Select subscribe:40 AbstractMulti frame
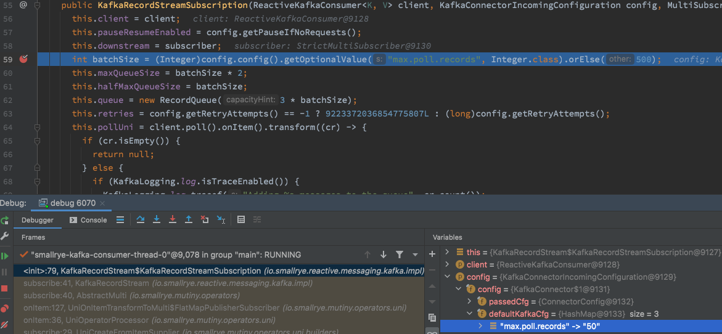 219,295
